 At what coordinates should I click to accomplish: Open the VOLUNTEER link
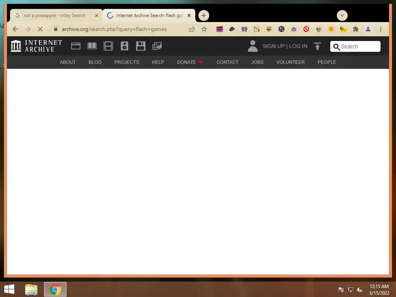290,62
